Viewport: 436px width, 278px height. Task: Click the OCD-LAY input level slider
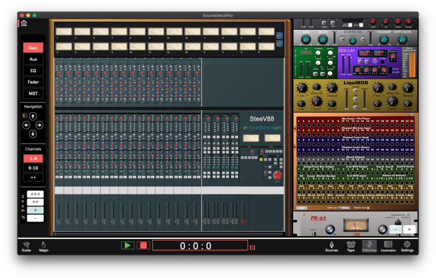coord(344,65)
